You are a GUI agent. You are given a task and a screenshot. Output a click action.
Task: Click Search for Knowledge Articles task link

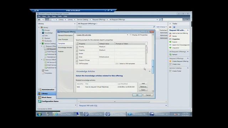pos(181,45)
